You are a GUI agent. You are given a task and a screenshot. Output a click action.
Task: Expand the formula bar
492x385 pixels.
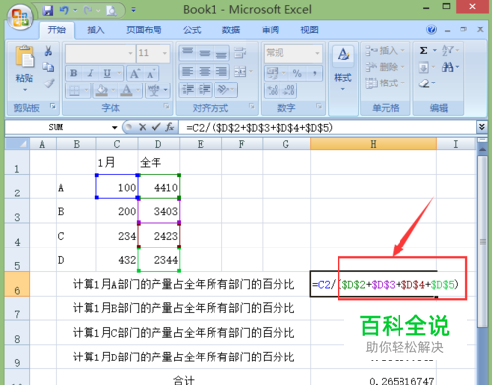point(481,127)
